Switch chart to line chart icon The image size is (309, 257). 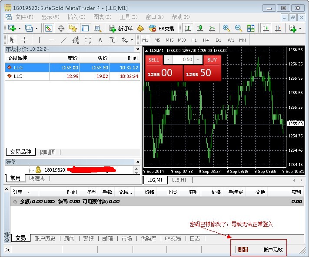212,28
